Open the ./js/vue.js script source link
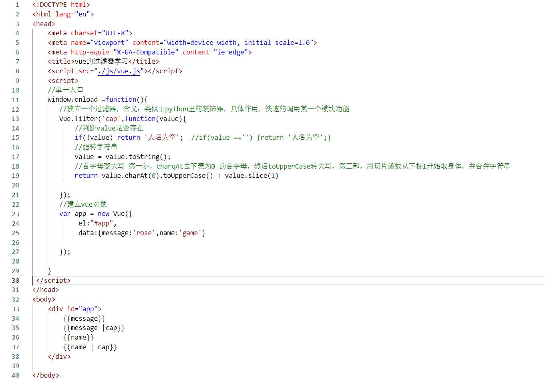Screen dimensions: 545x380 click(x=119, y=71)
